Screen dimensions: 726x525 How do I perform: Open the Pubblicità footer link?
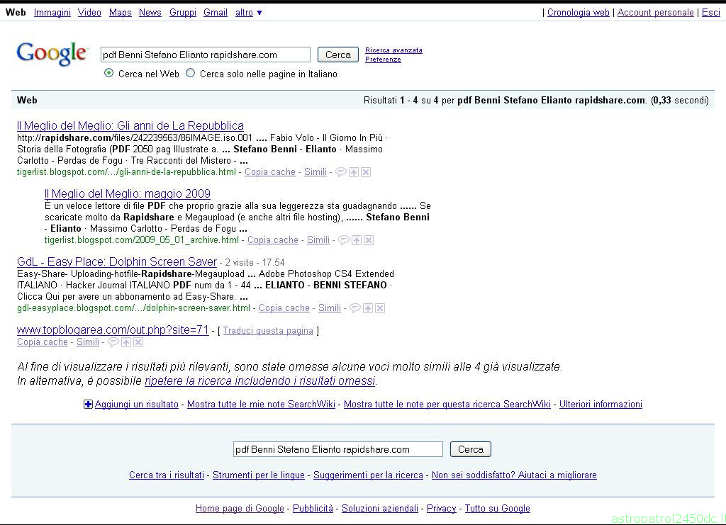[x=313, y=508]
